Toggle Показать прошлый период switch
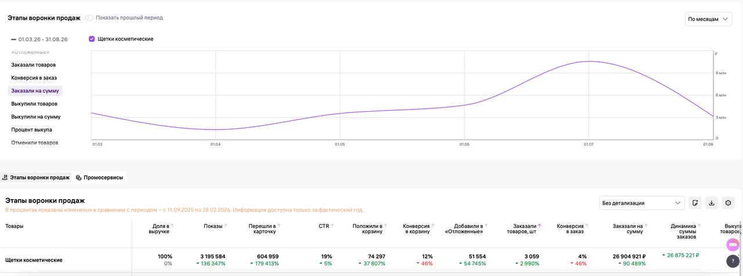 coord(89,18)
